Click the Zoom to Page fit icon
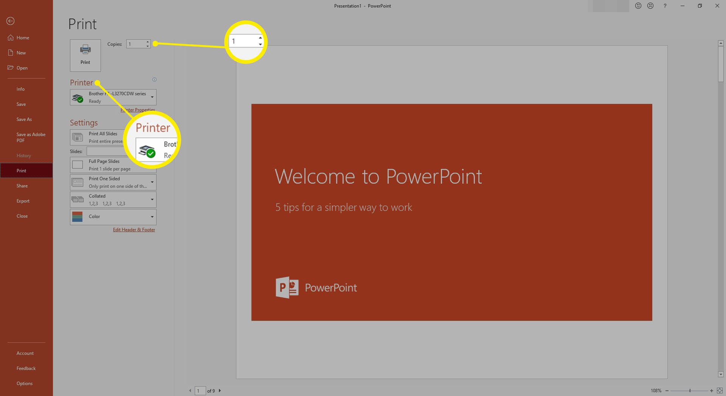Screen dimensions: 726x396 (720, 391)
